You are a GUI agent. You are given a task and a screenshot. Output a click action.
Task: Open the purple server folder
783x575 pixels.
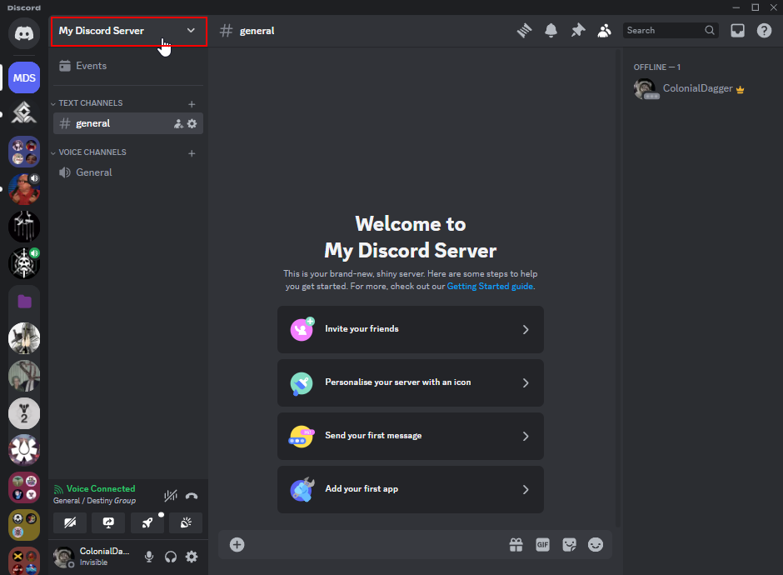coord(24,301)
